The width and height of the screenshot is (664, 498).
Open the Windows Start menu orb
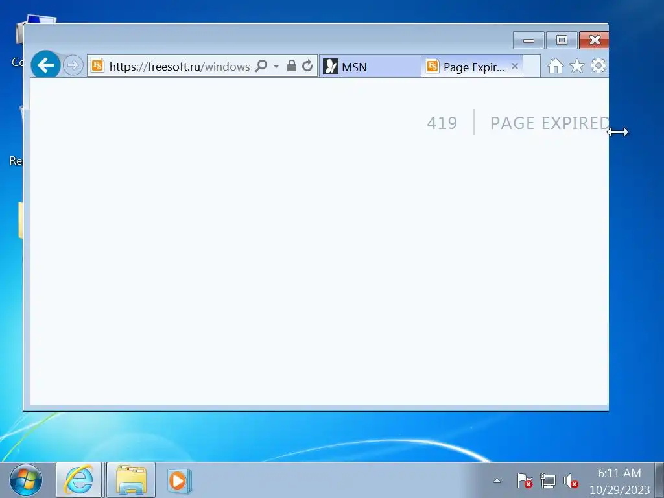click(x=26, y=480)
